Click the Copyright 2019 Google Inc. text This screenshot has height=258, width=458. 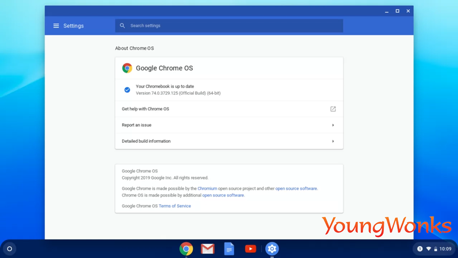(165, 178)
